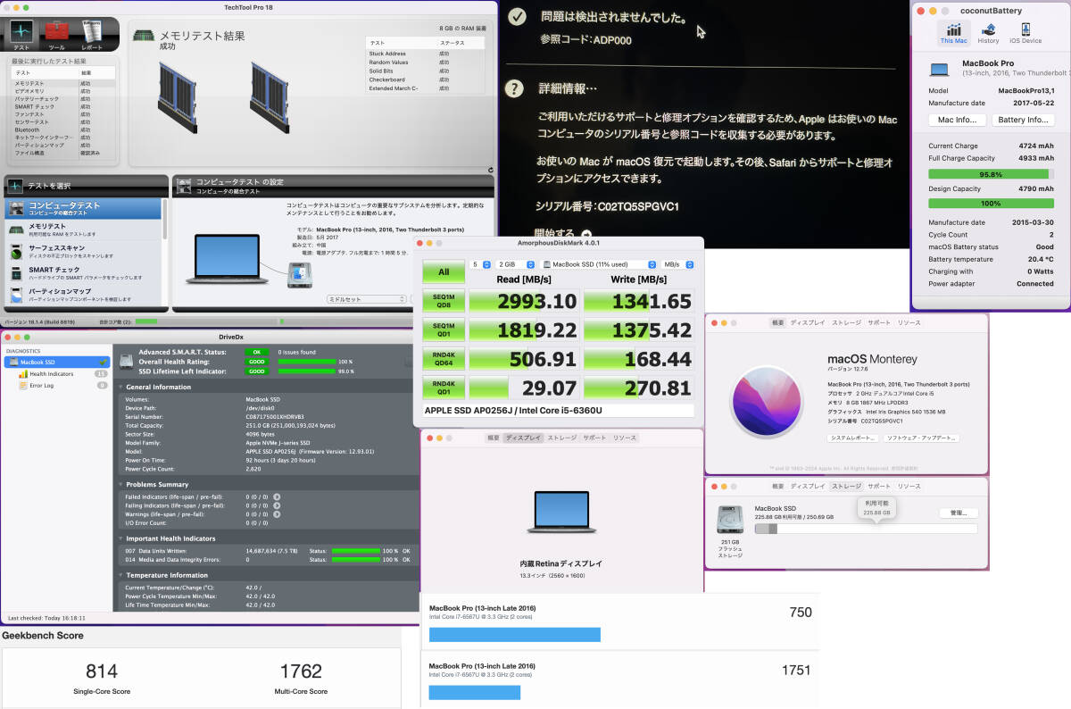
Task: Run the RND4K QD64 benchmark
Action: pos(444,359)
